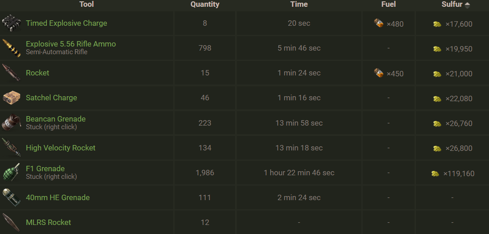Click the sulfur icon in Satchel Charge row
The height and width of the screenshot is (234, 489).
437,98
